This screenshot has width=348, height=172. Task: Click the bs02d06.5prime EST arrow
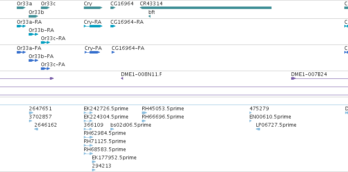tap(112, 129)
